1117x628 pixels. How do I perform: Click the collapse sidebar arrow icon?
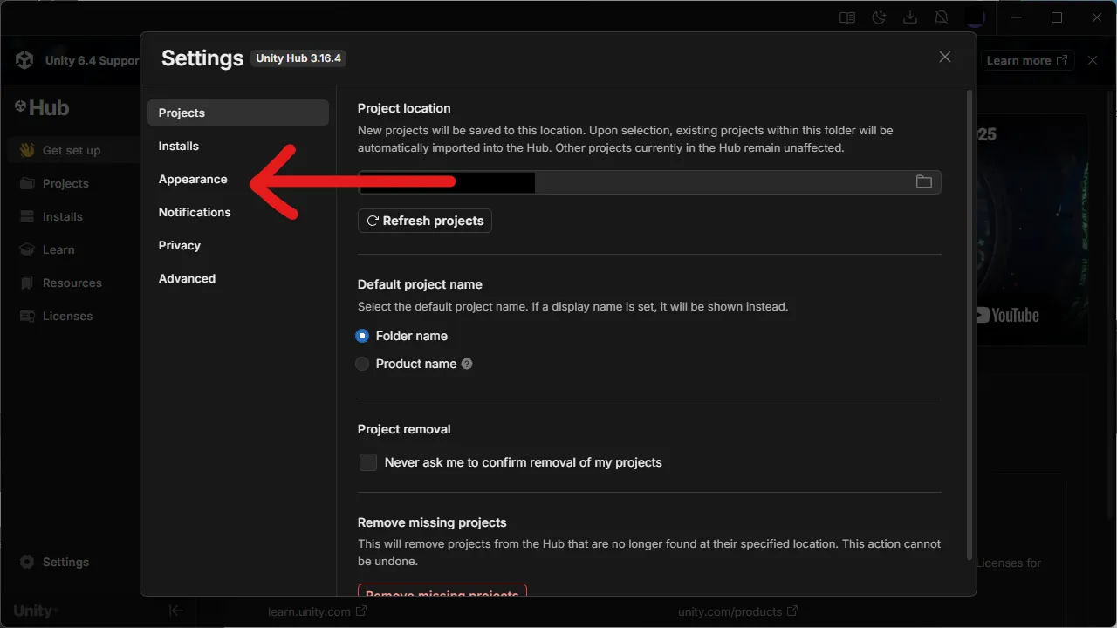pos(175,611)
